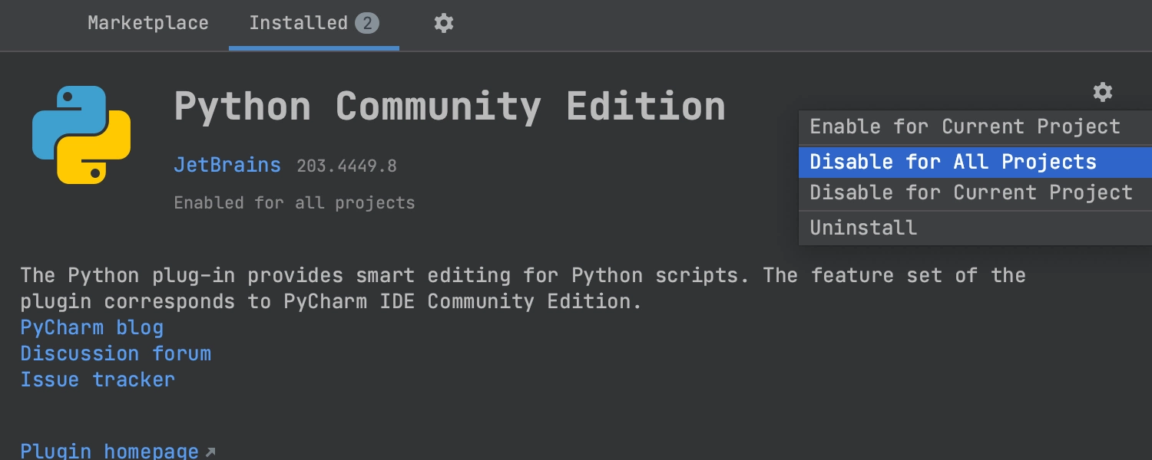Click the installed plugins count badge 2

(x=367, y=24)
